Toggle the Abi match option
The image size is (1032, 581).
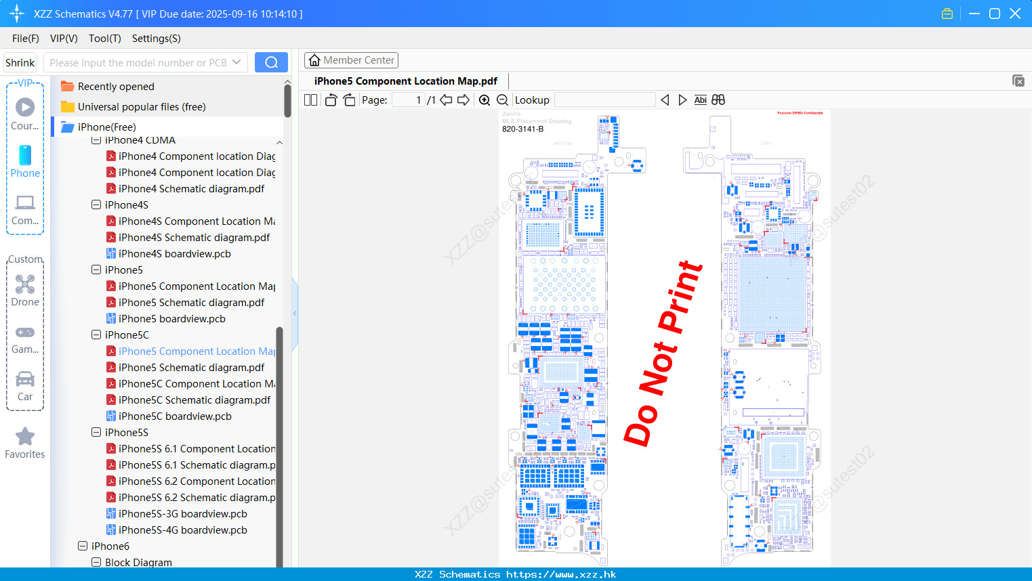[701, 100]
